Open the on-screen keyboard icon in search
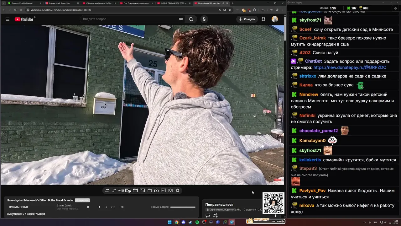This screenshot has height=226, width=401. coord(181,19)
